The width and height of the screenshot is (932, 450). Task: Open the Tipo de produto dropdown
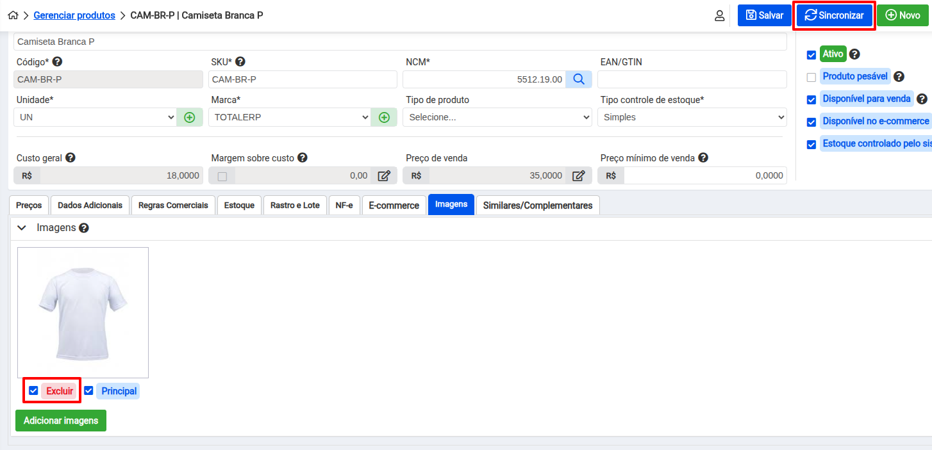coord(497,117)
